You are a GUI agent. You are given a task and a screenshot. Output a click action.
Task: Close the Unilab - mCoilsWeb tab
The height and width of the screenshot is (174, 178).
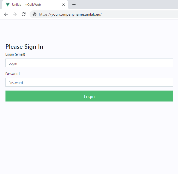pyautogui.click(x=64, y=5)
